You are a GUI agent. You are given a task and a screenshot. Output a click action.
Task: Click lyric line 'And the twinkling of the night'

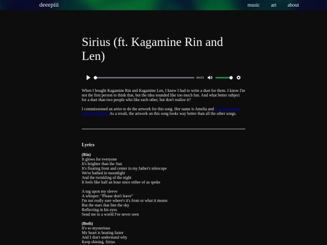coord(107,177)
